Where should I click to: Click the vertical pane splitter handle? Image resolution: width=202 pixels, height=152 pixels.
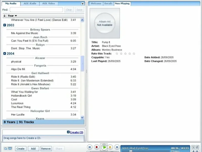[x=86, y=71]
